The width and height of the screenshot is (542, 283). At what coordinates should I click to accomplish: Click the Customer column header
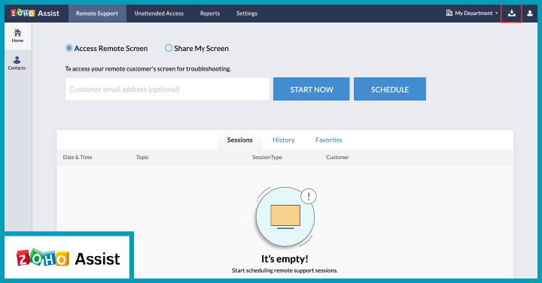[x=337, y=157]
